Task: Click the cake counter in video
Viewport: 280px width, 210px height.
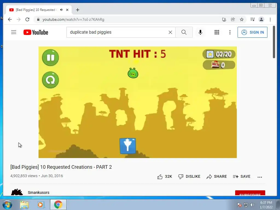Action: click(x=219, y=65)
